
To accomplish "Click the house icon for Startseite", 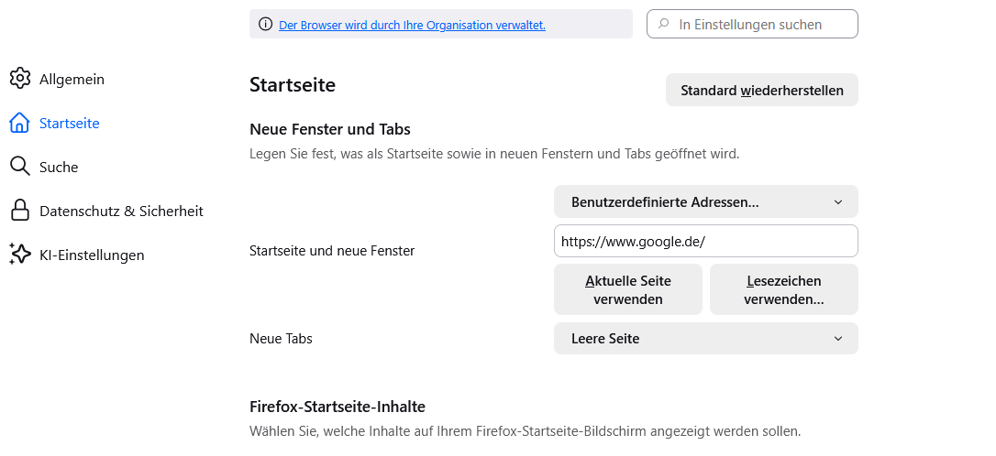I will 19,123.
